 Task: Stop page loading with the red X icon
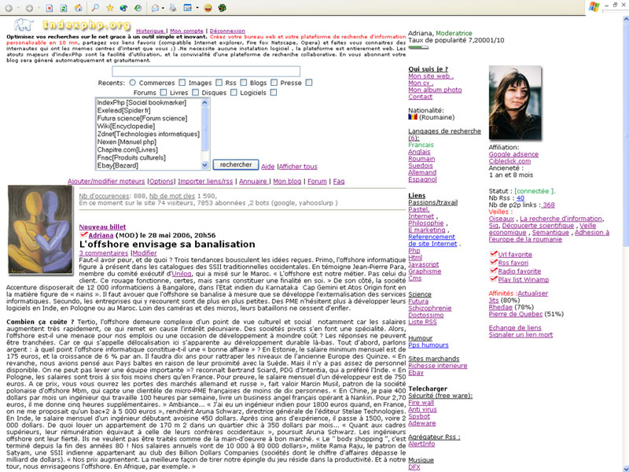[x=50, y=8]
